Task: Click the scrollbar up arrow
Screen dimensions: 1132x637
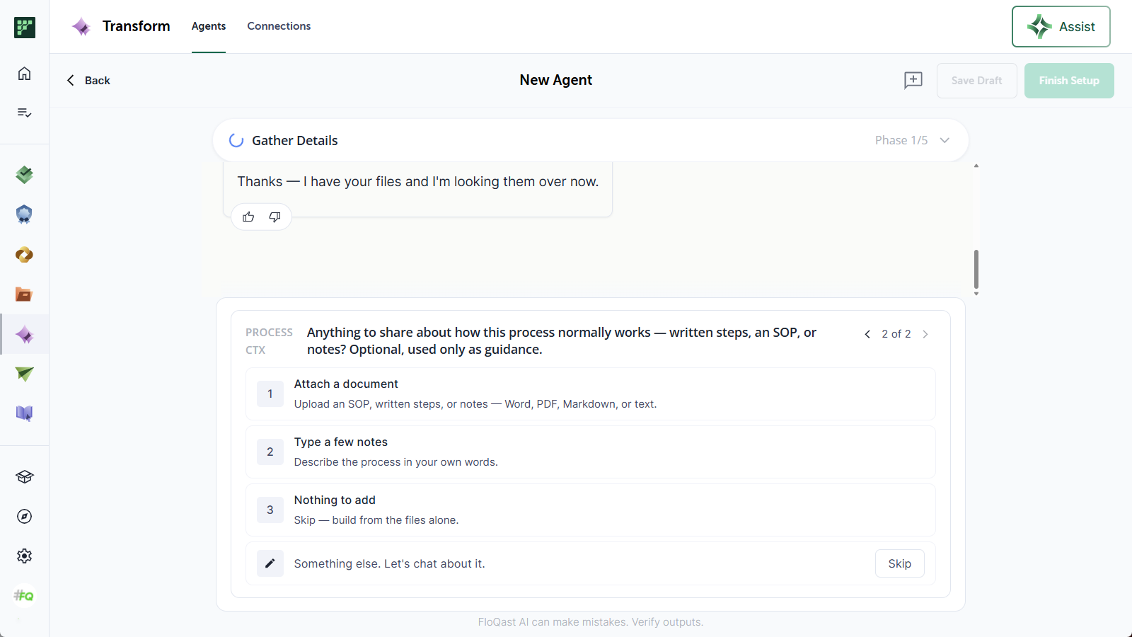Action: pos(976,166)
